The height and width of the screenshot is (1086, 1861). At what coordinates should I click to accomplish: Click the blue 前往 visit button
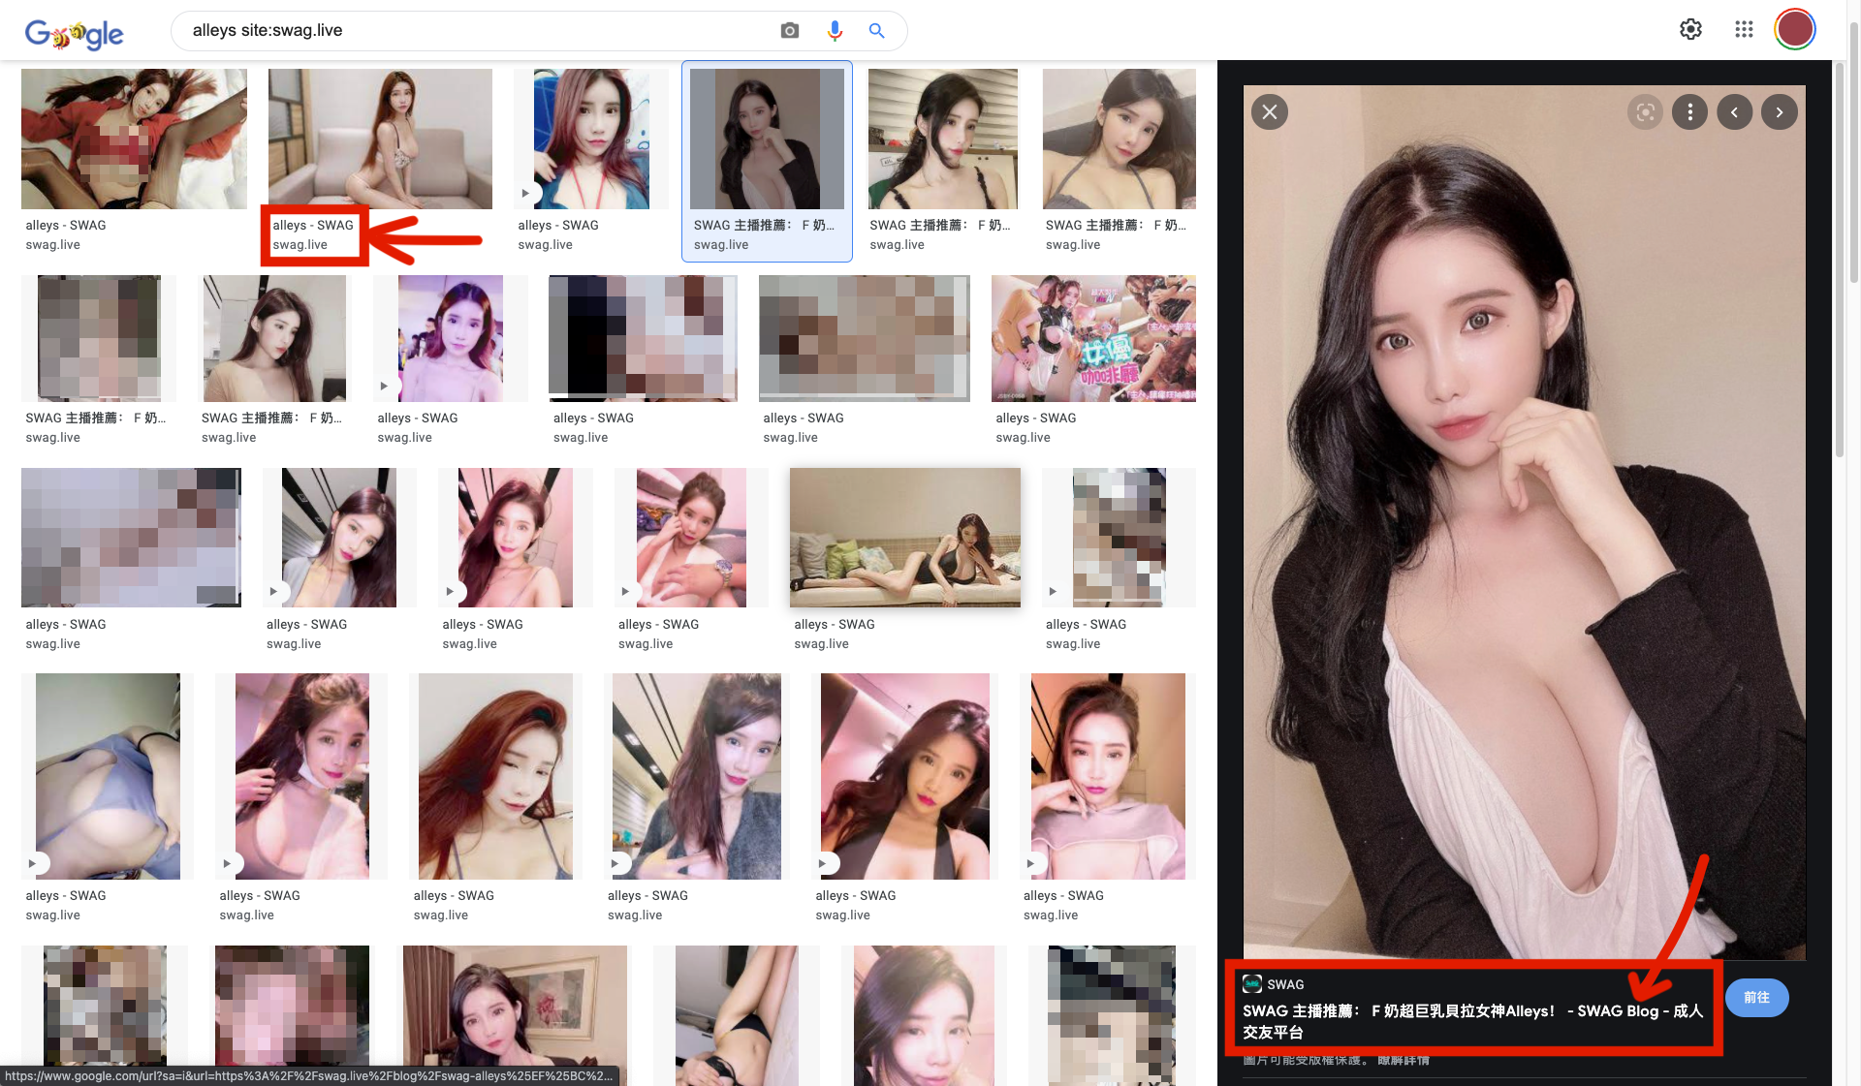coord(1756,997)
